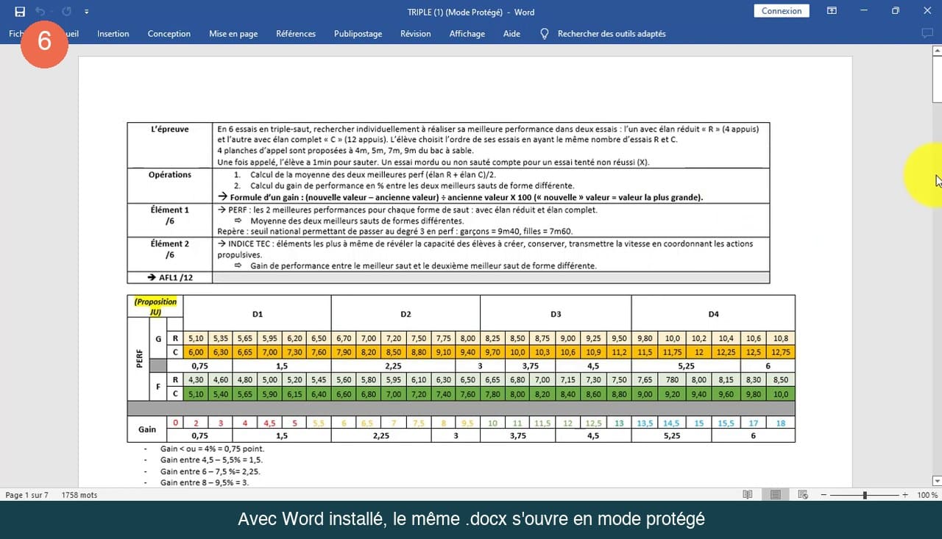Click the Page 1 sur 7 status indicator
Screen dimensions: 942x539
click(26, 495)
